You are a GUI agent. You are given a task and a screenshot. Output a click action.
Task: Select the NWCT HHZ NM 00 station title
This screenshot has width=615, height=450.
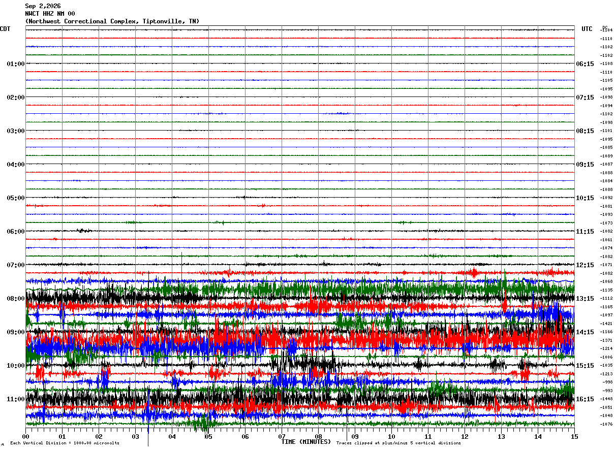pos(50,14)
